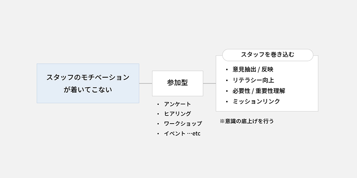Screen dimensions: 357x178
Task: Click the ※意識の底上げを行う note
Action: tap(247, 121)
